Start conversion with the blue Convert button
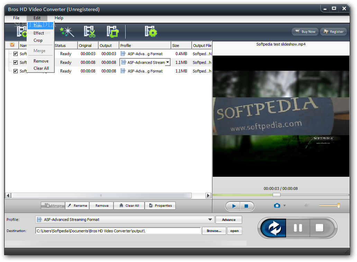Image resolution: width=357 pixels, height=262 pixels. [273, 228]
